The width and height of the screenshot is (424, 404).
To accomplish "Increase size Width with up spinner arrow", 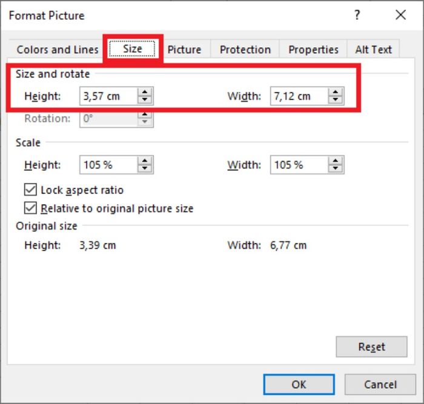I will point(336,92).
